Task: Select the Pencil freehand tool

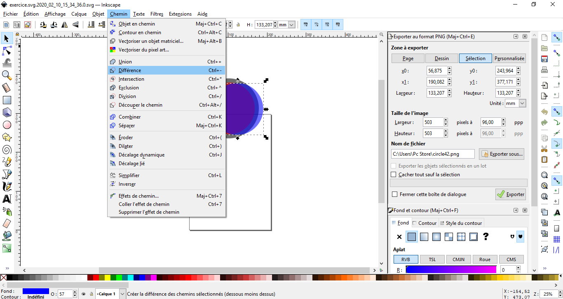Action: pos(7,161)
